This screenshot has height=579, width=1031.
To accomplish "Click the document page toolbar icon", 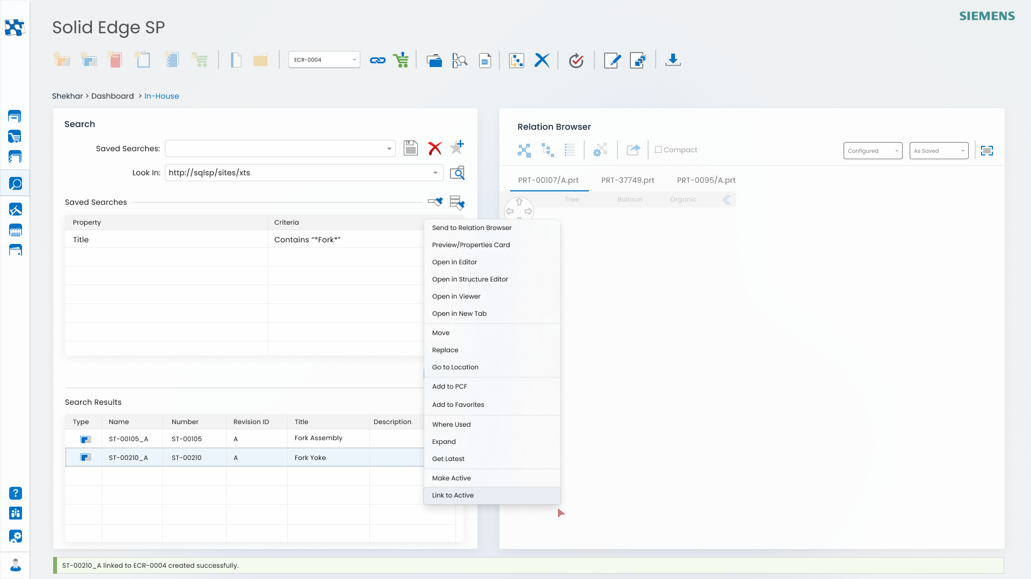I will pyautogui.click(x=485, y=60).
